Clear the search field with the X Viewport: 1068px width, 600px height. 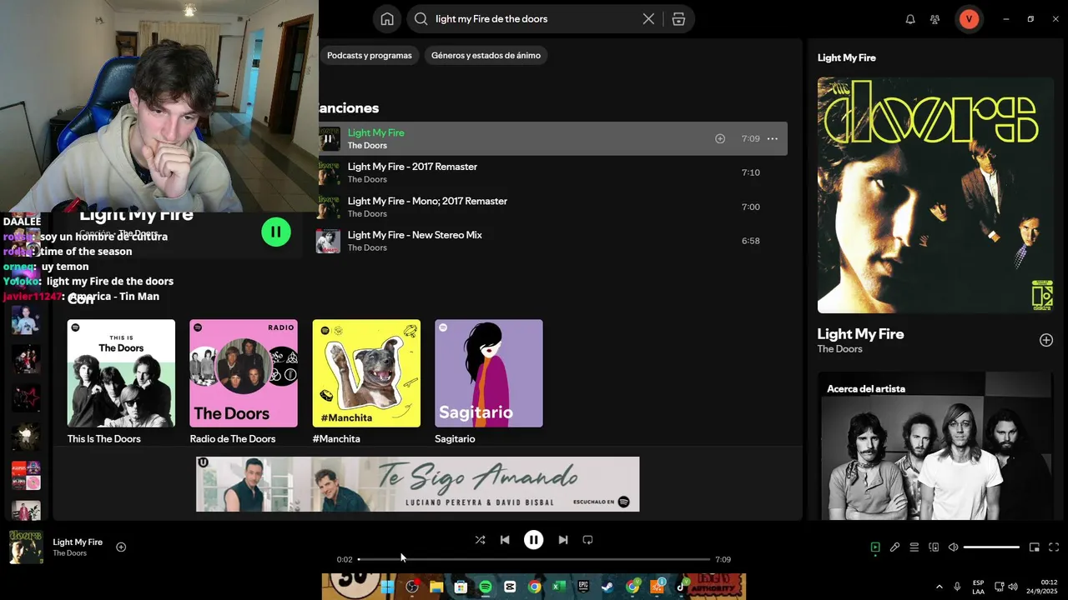point(648,19)
